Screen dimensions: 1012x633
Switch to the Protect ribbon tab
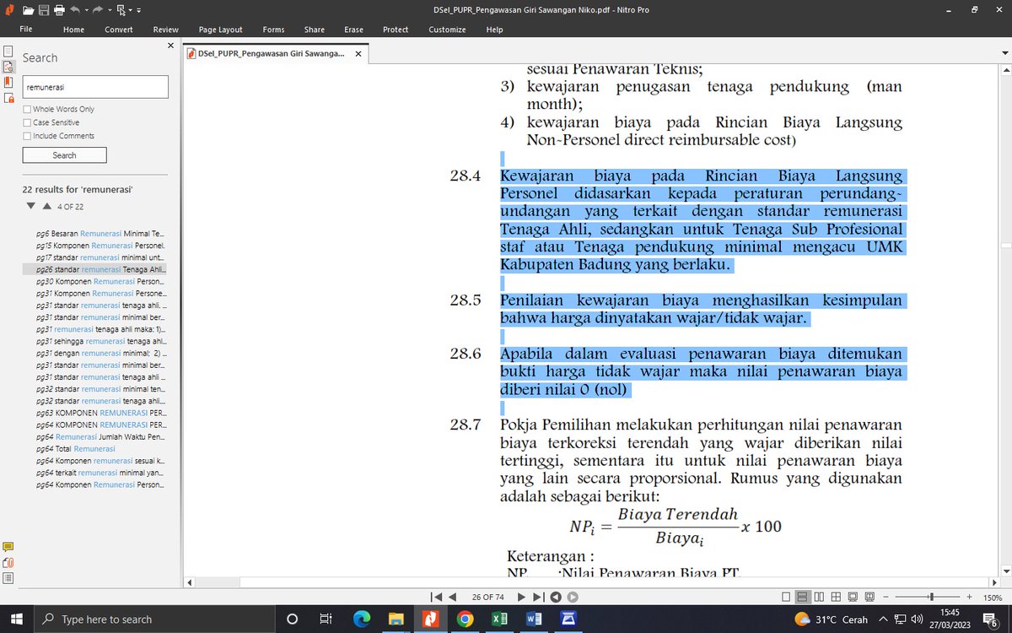tap(396, 30)
